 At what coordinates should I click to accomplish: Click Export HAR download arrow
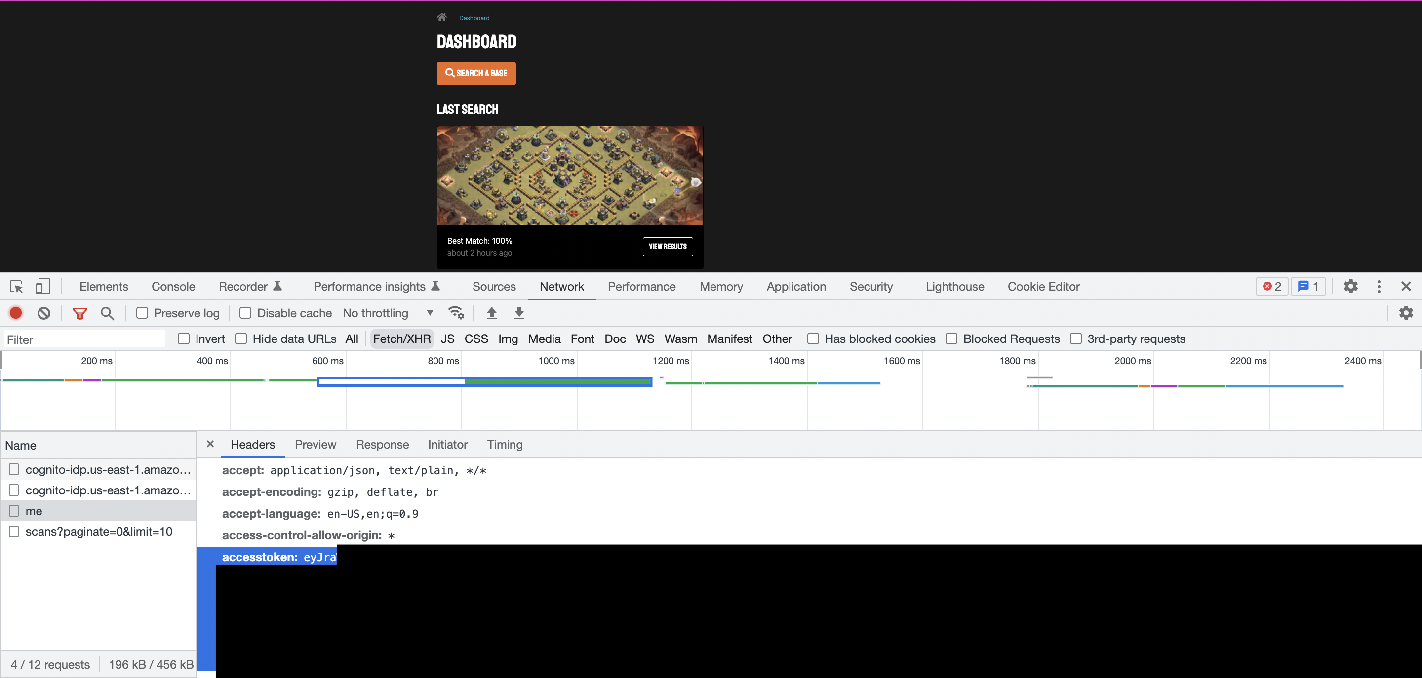[x=519, y=313]
